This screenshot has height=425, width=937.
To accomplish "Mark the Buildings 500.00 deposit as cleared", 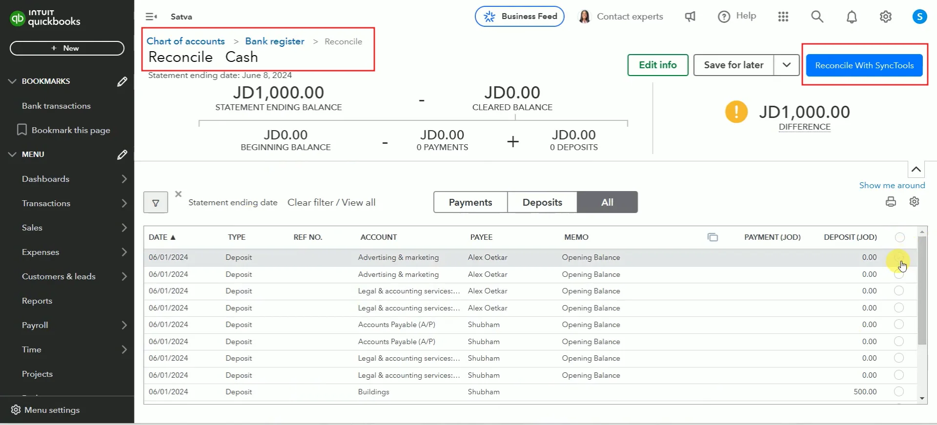I will pos(899,392).
